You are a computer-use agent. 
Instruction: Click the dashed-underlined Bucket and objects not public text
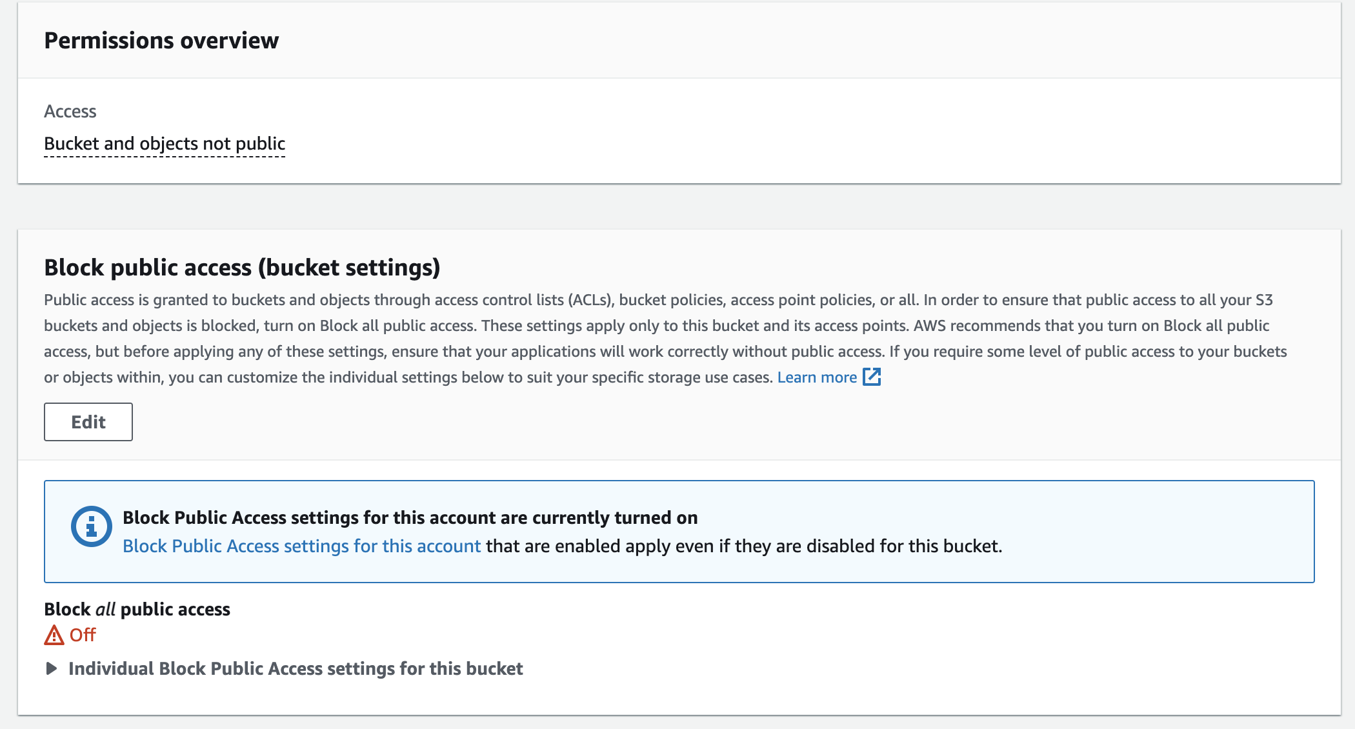pyautogui.click(x=165, y=144)
